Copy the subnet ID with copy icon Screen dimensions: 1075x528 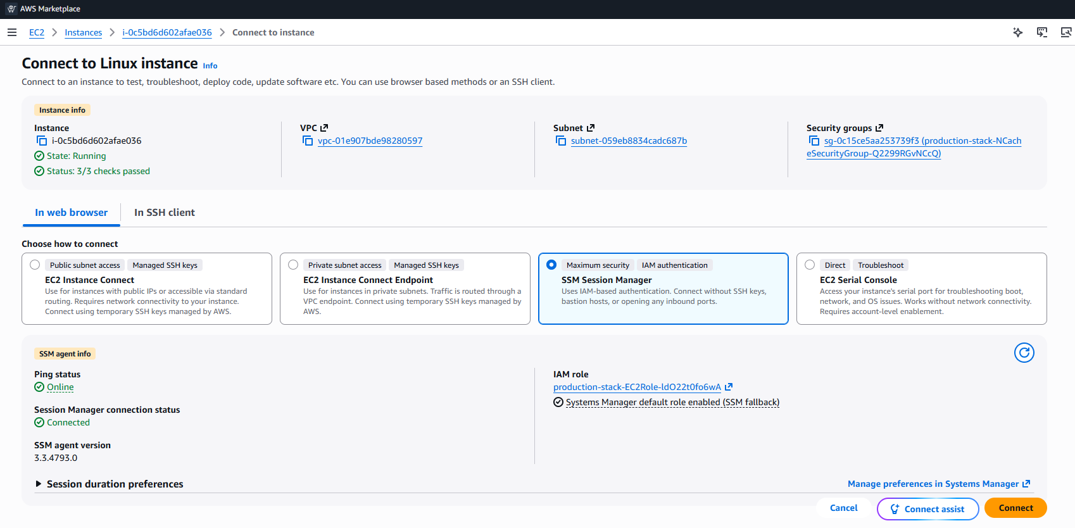coord(561,141)
